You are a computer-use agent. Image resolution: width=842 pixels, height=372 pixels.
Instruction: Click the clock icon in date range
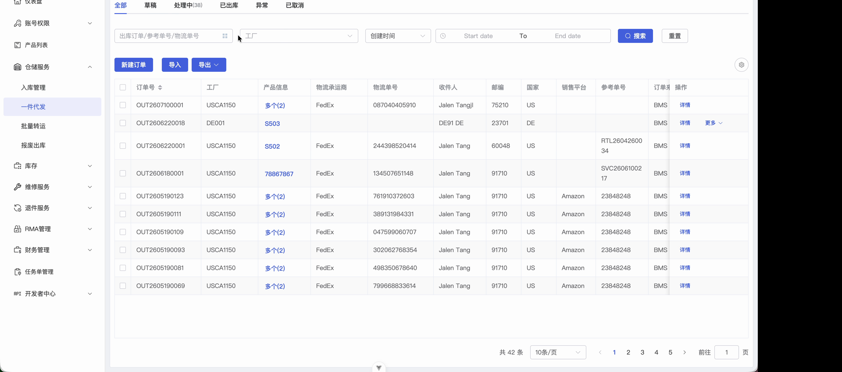443,36
